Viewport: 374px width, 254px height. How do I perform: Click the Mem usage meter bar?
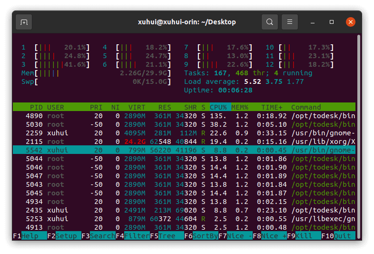click(96, 73)
